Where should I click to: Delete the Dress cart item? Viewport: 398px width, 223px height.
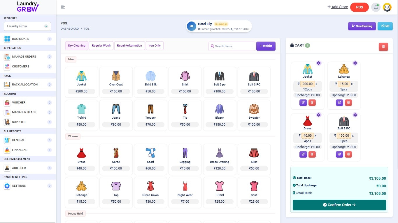click(312, 154)
